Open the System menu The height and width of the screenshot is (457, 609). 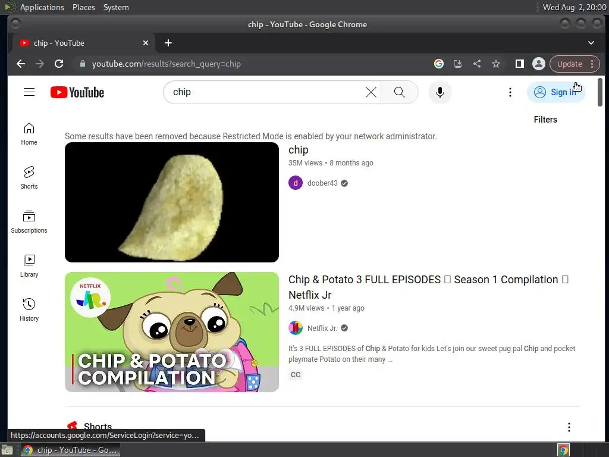[116, 7]
